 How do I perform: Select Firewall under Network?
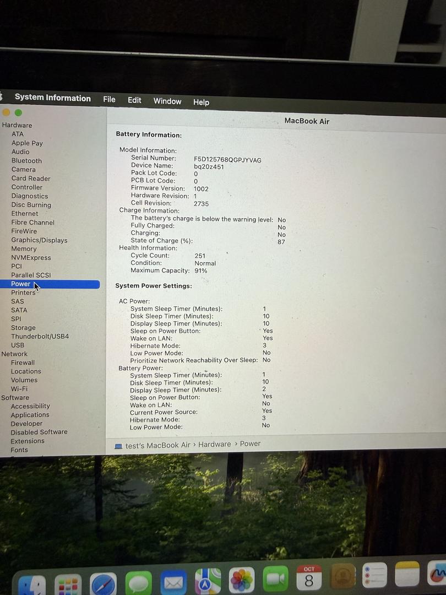click(x=23, y=363)
